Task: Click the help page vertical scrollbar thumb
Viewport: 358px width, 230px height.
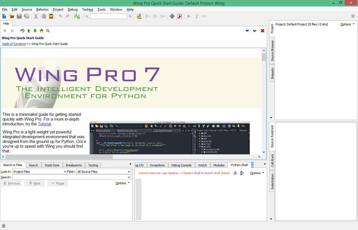Action: coord(264,57)
